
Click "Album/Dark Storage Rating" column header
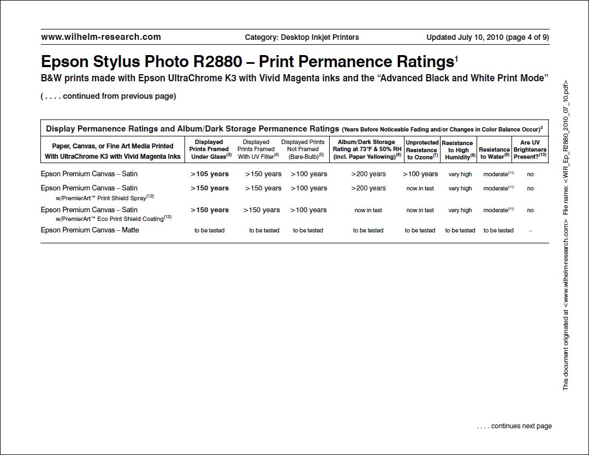(367, 149)
